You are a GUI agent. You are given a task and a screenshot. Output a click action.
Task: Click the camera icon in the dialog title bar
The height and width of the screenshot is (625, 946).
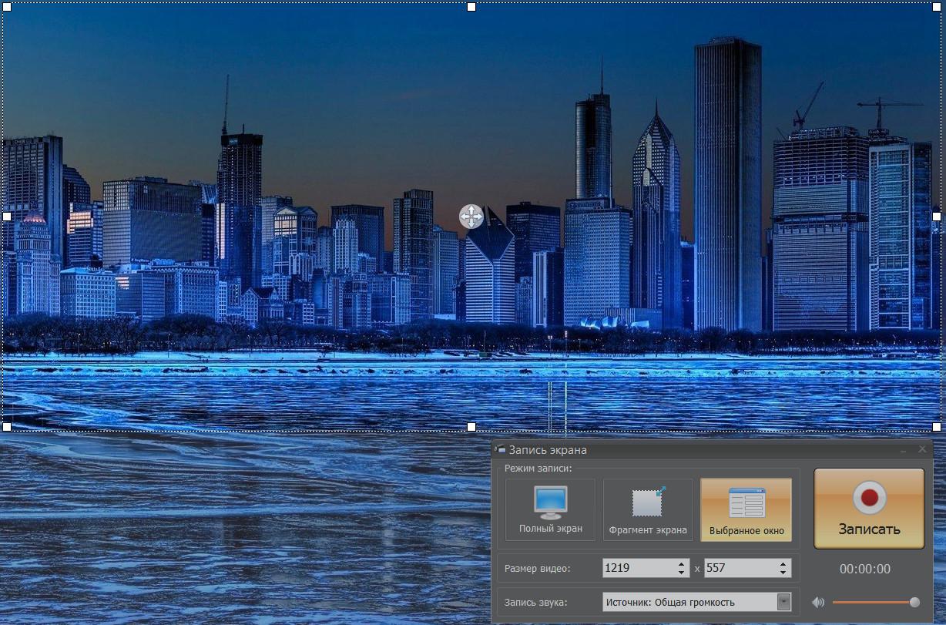[x=501, y=449]
